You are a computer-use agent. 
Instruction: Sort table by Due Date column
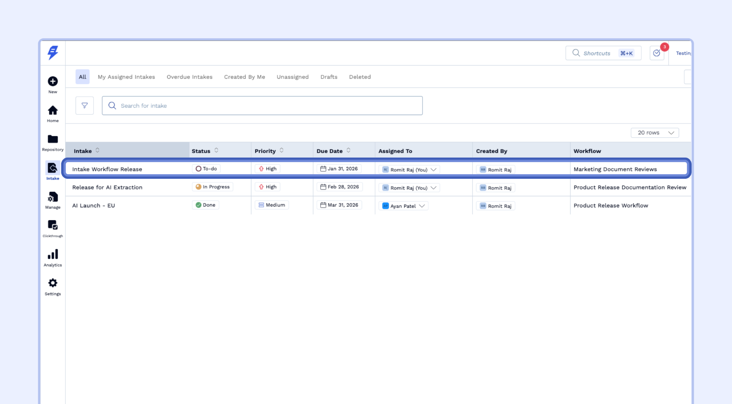click(348, 151)
